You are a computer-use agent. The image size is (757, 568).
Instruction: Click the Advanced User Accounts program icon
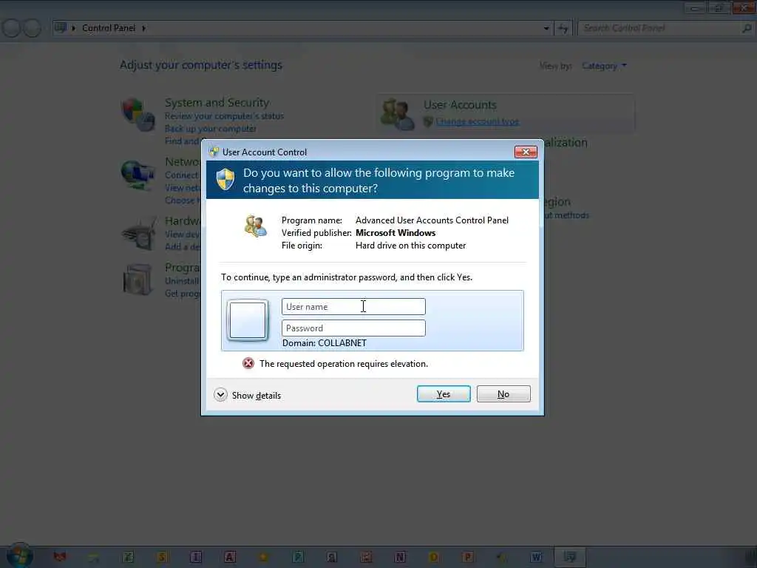tap(255, 226)
